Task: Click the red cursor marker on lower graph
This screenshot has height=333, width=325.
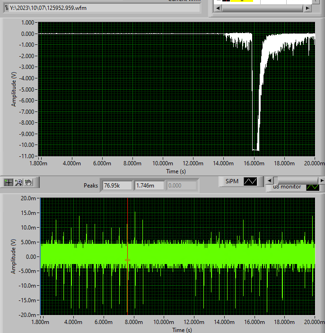Action: (x=127, y=260)
